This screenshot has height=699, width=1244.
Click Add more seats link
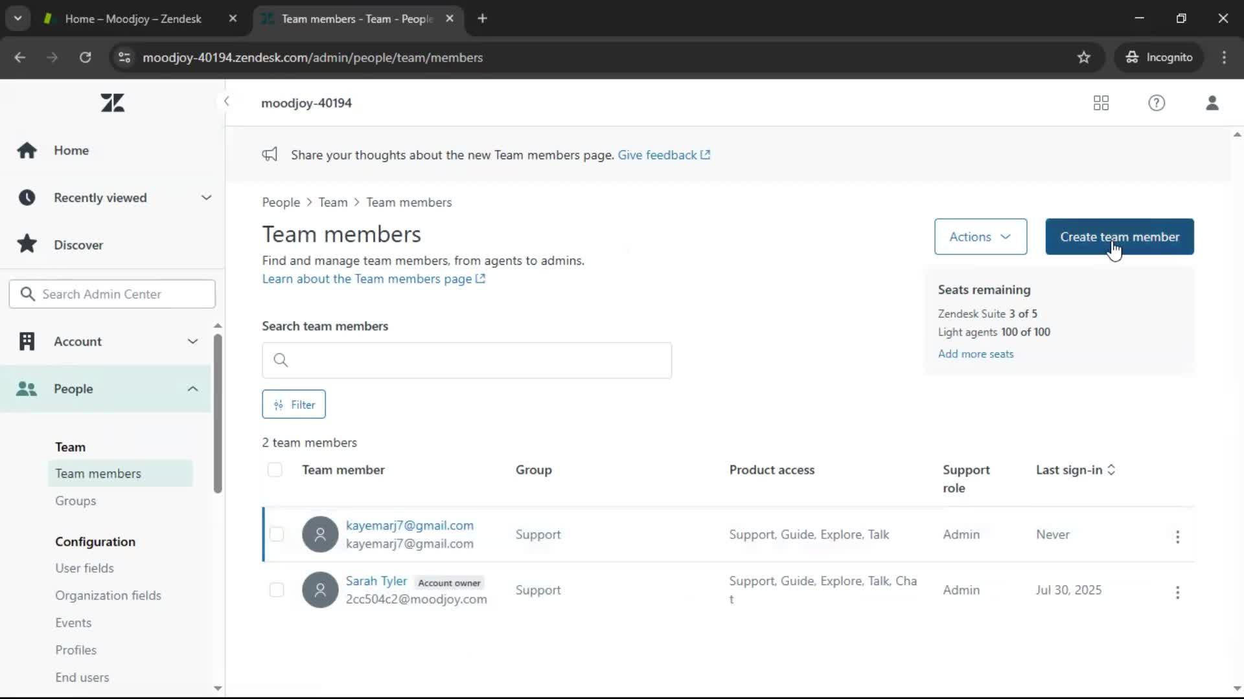pos(975,354)
